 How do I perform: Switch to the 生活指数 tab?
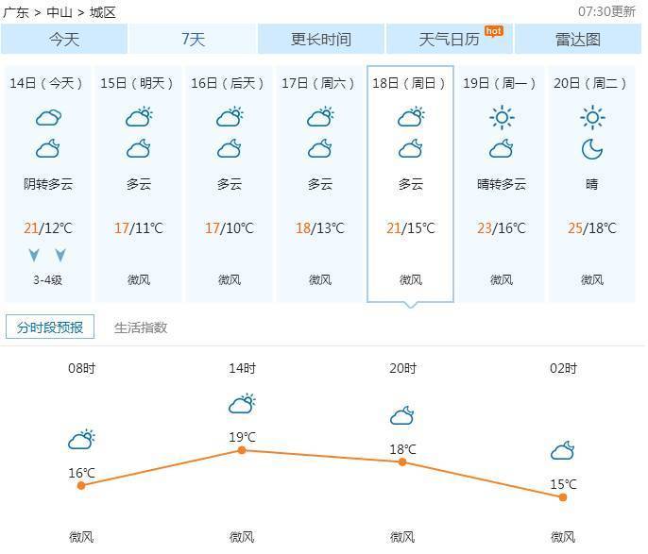point(141,327)
